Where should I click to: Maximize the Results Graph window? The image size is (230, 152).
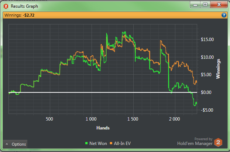[x=205, y=5]
